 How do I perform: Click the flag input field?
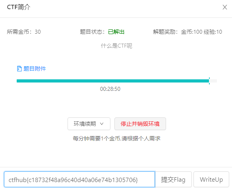click(x=79, y=179)
